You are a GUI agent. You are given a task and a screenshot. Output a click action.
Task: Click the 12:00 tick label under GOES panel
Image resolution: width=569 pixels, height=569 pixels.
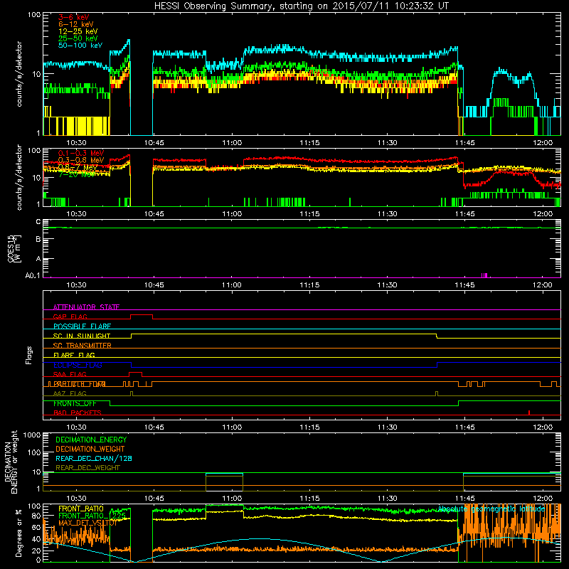tap(543, 285)
